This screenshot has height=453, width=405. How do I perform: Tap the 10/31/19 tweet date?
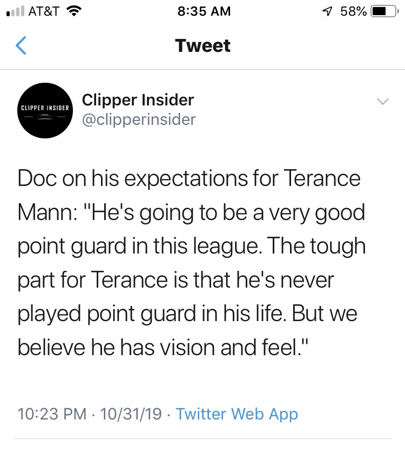tap(130, 414)
